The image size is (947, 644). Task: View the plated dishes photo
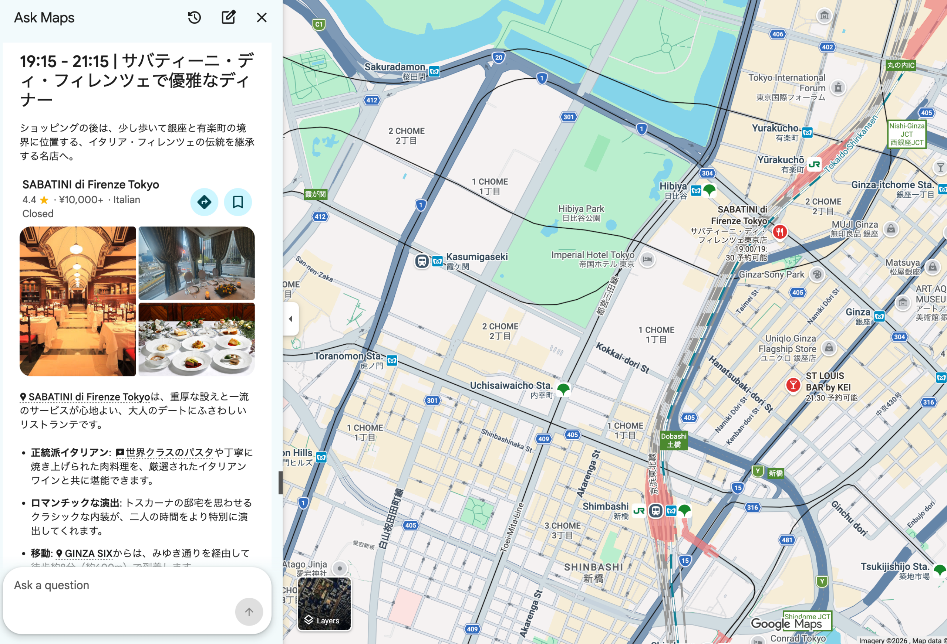196,339
